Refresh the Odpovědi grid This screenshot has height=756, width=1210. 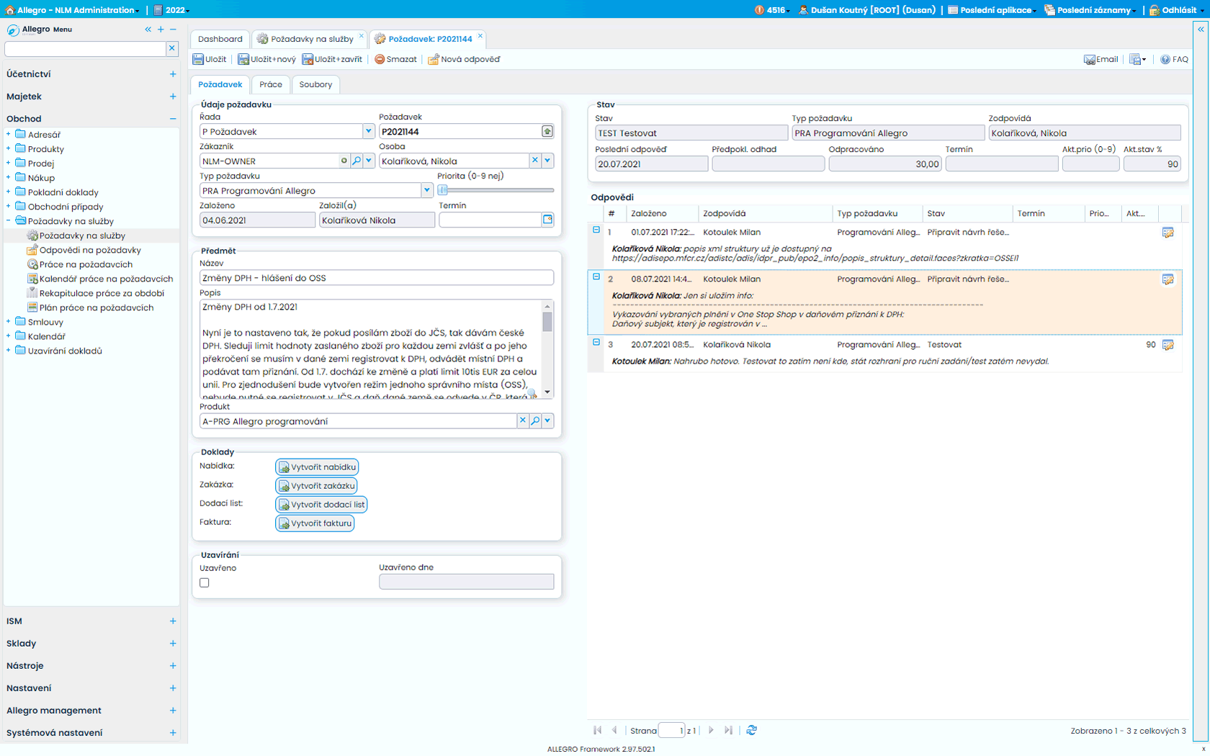click(751, 730)
